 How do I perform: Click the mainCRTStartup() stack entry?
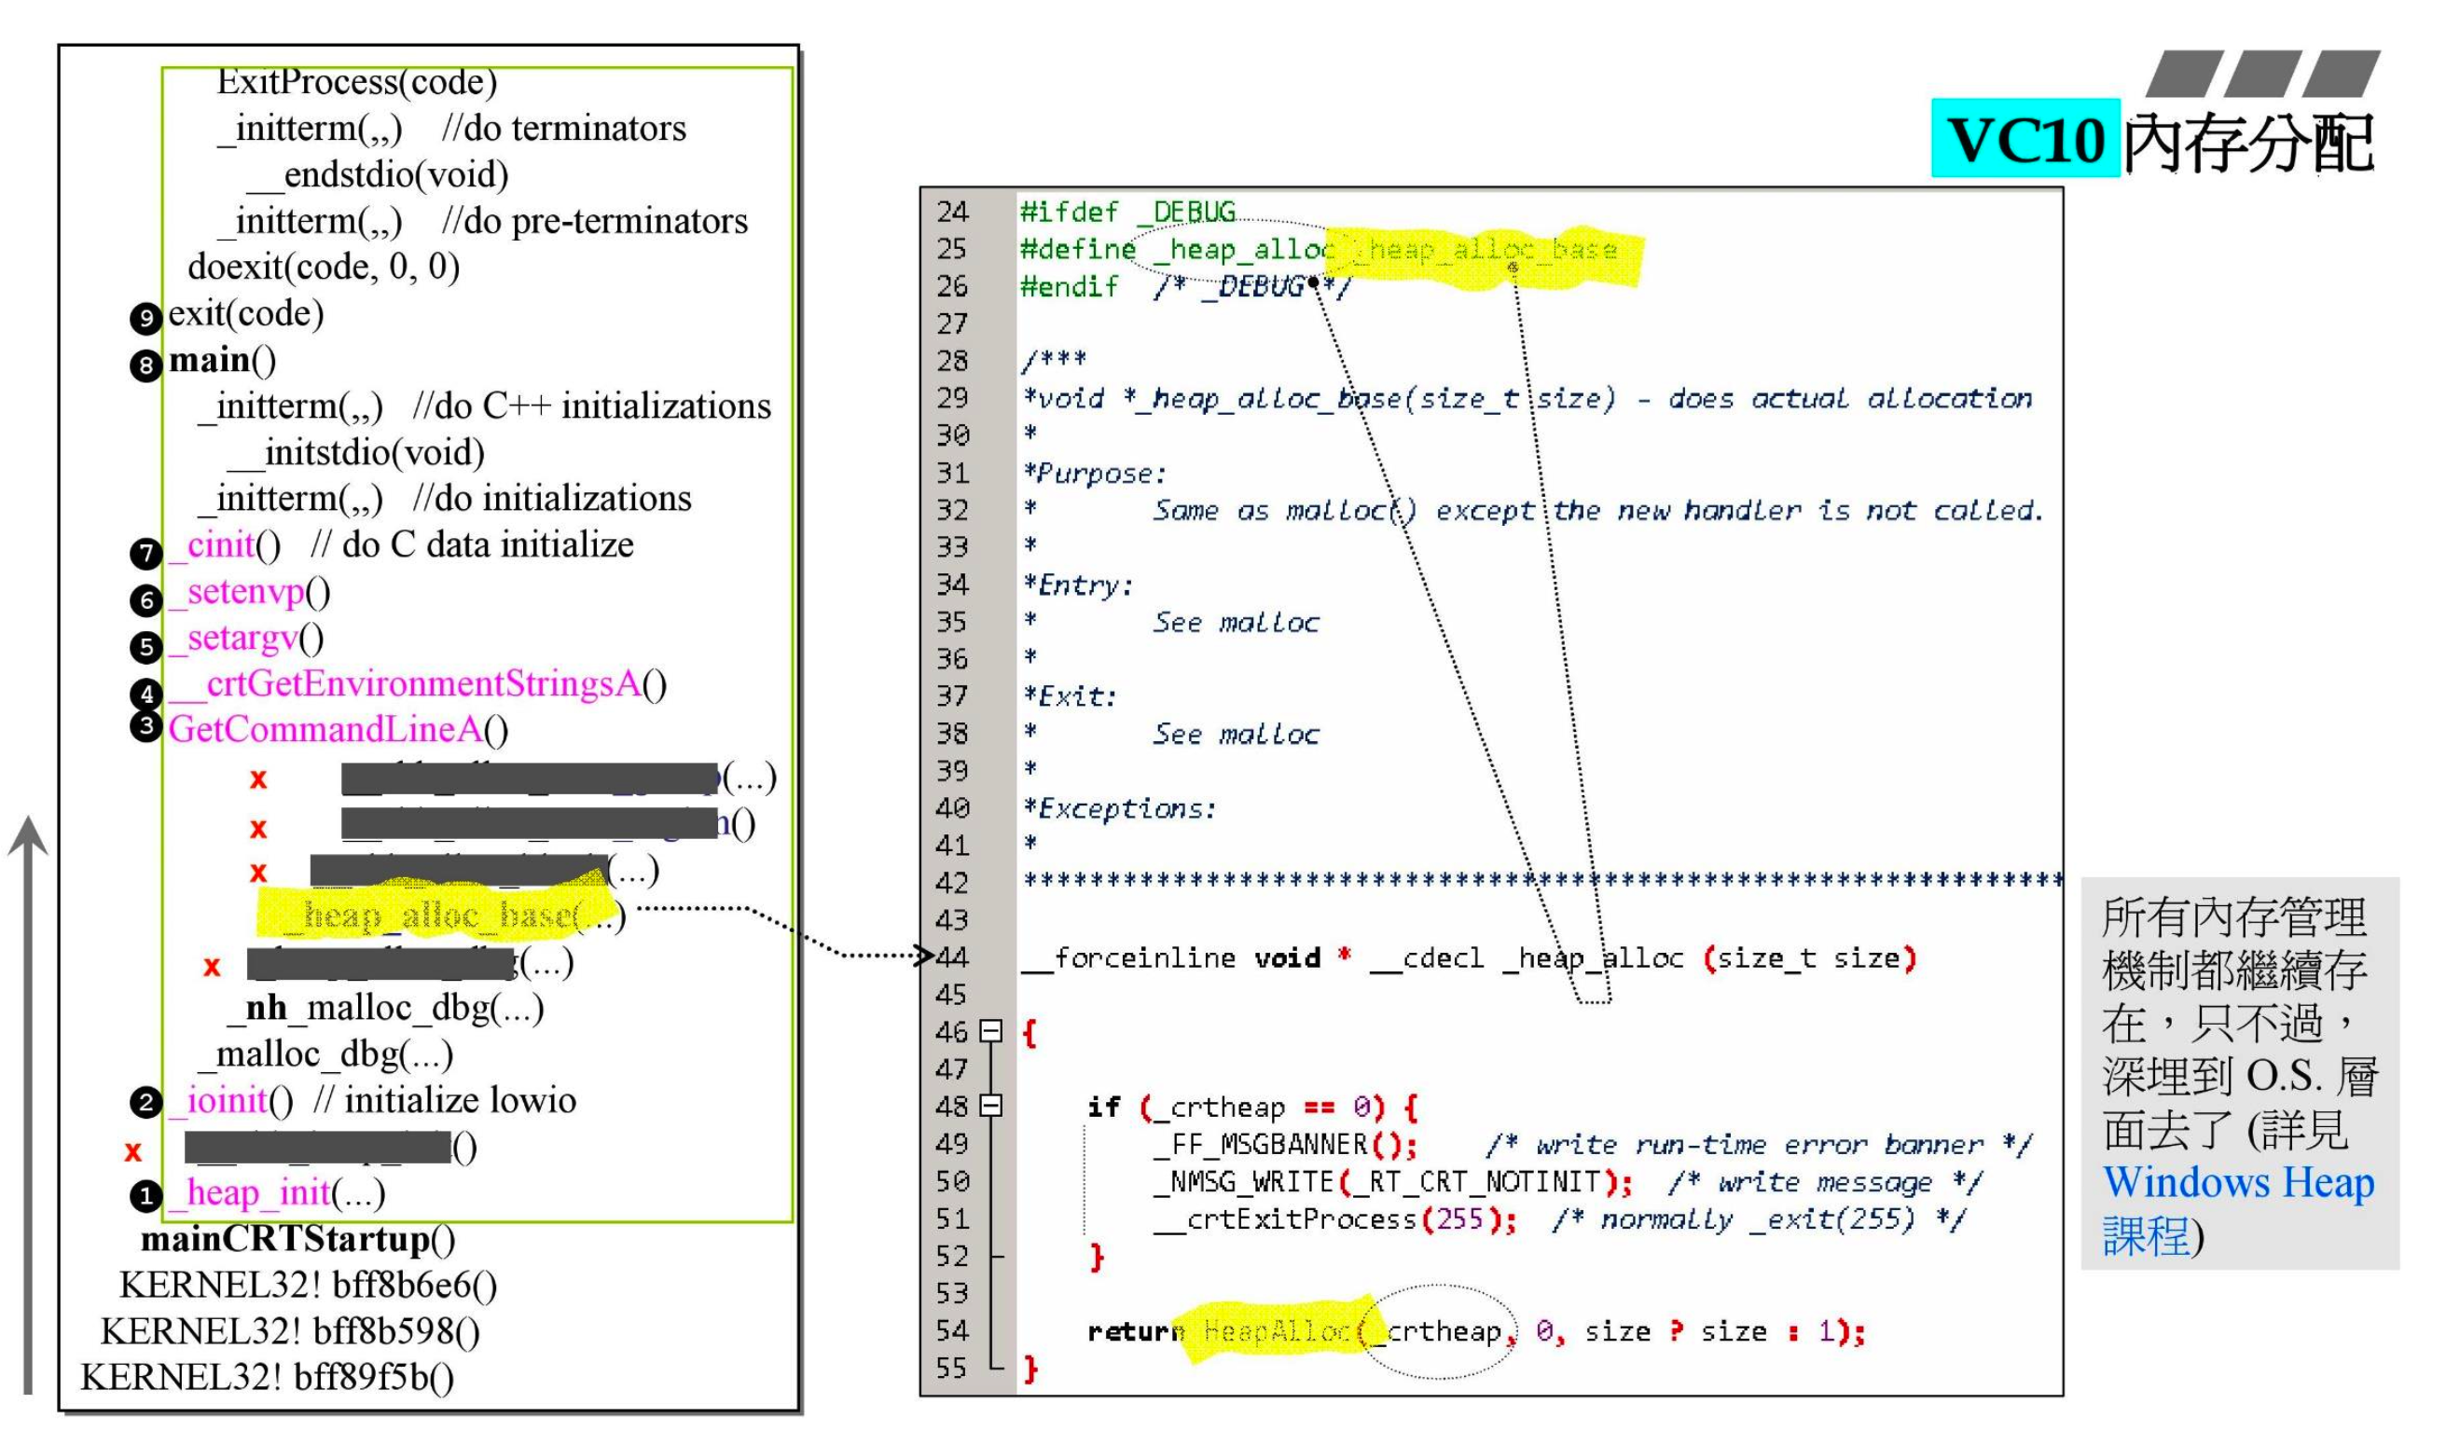[x=297, y=1239]
